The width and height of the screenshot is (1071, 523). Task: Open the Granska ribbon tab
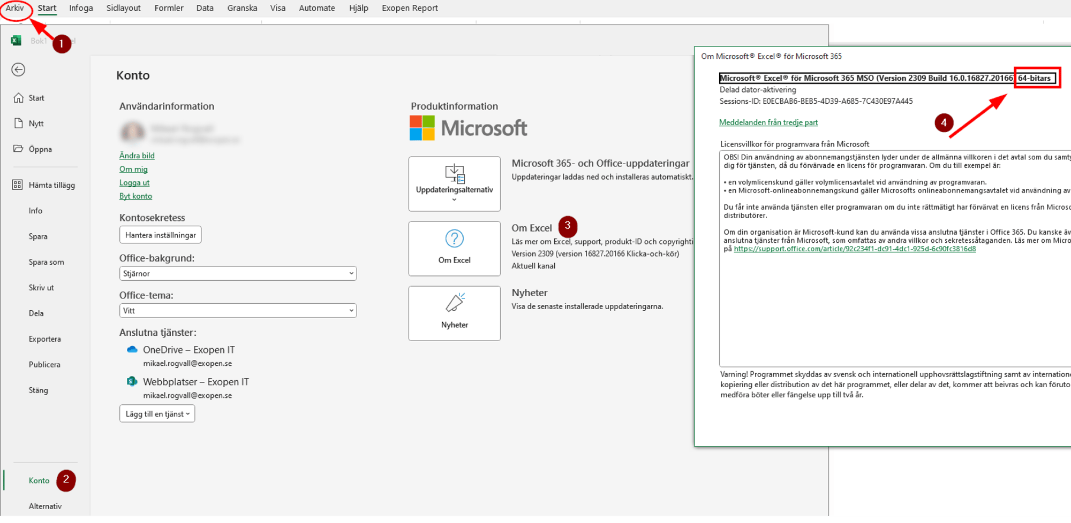tap(242, 8)
